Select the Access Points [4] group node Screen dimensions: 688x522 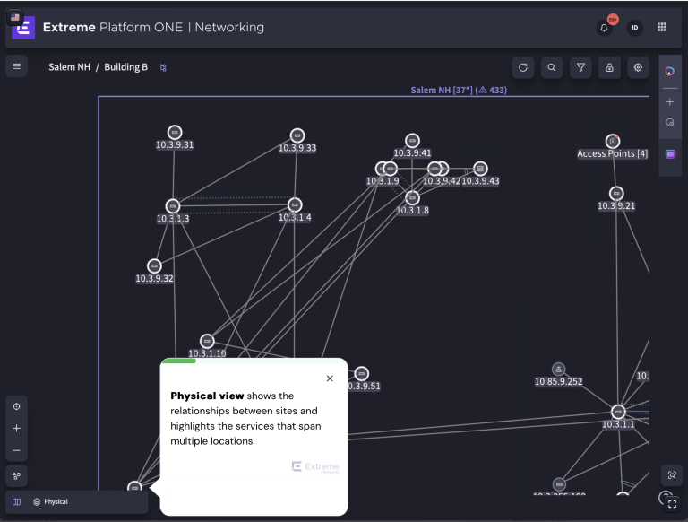(613, 142)
